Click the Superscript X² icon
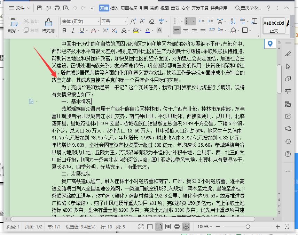Image resolution: width=298 pixels, height=235 pixels. pyautogui.click(x=105, y=30)
